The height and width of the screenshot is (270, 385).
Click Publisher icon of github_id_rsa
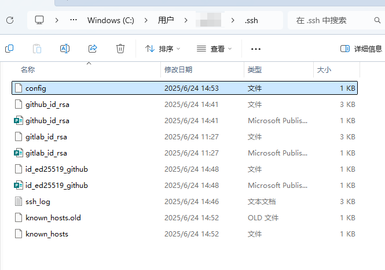point(19,120)
